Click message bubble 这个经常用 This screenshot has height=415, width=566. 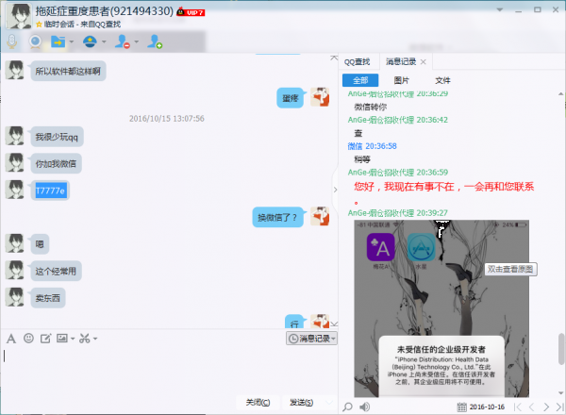(56, 271)
